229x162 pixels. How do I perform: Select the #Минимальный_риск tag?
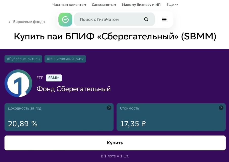pyautogui.click(x=65, y=59)
